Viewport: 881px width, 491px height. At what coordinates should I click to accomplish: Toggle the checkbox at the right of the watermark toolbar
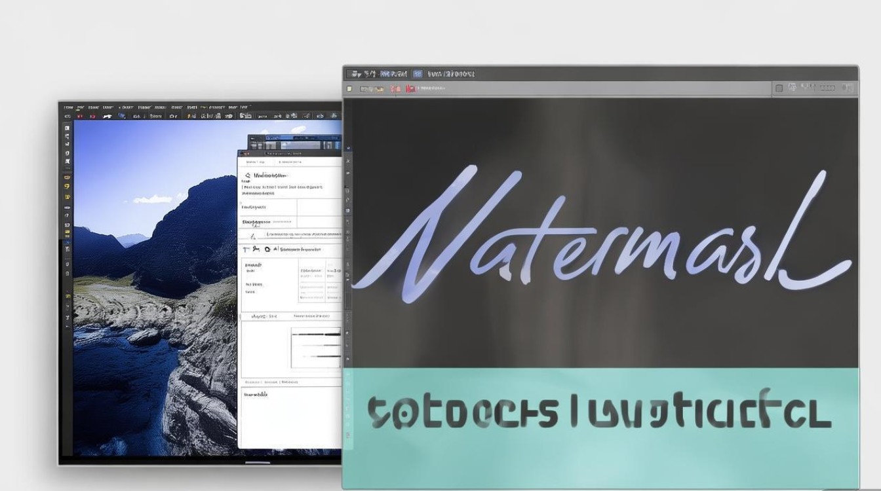[779, 88]
